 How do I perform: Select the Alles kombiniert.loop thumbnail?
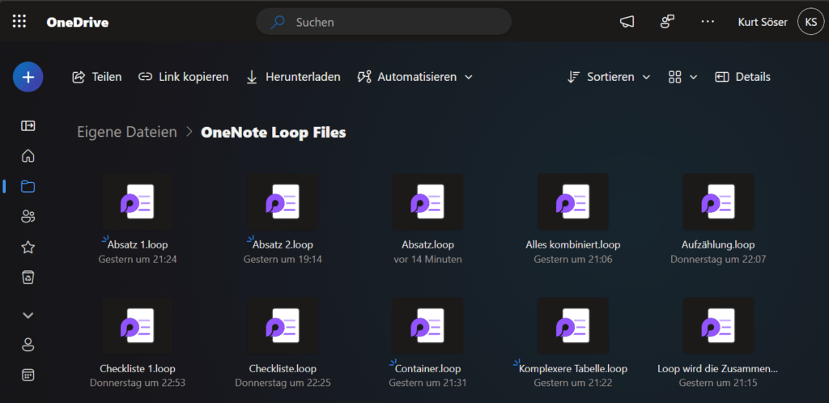pyautogui.click(x=573, y=201)
